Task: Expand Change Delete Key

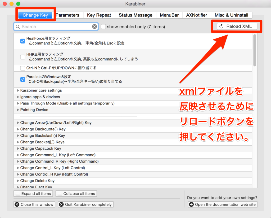Action: click(18, 181)
